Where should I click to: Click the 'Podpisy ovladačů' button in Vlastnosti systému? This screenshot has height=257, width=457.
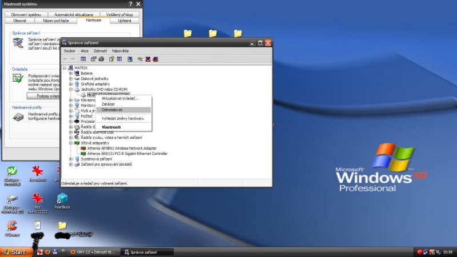tap(43, 96)
